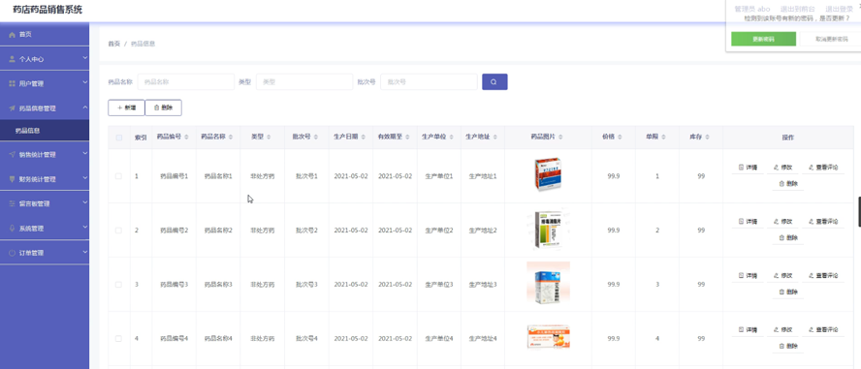861x369 pixels.
Task: Expand the 留言板管理 sidebar chevron
Action: [x=85, y=202]
